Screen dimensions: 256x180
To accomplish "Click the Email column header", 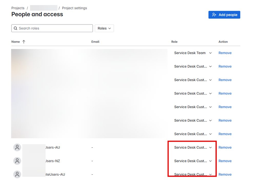I will tap(95, 42).
